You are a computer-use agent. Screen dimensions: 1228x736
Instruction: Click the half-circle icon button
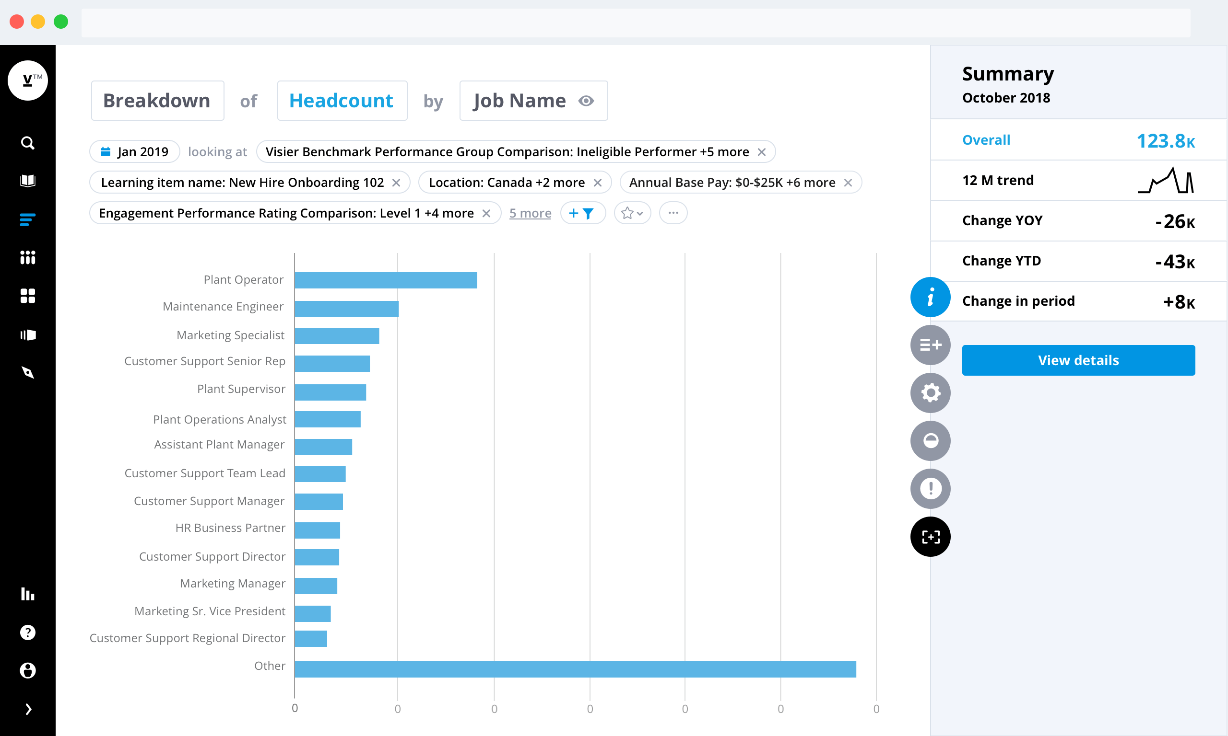930,440
